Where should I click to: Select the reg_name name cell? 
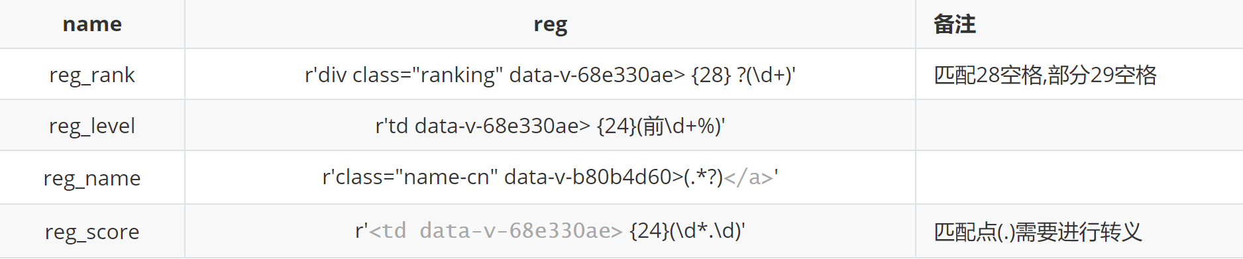tap(92, 178)
